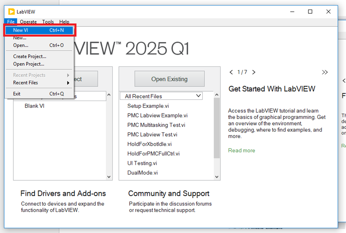Image resolution: width=346 pixels, height=233 pixels.
Task: Go to previous getting started page arrow
Action: tap(231, 72)
